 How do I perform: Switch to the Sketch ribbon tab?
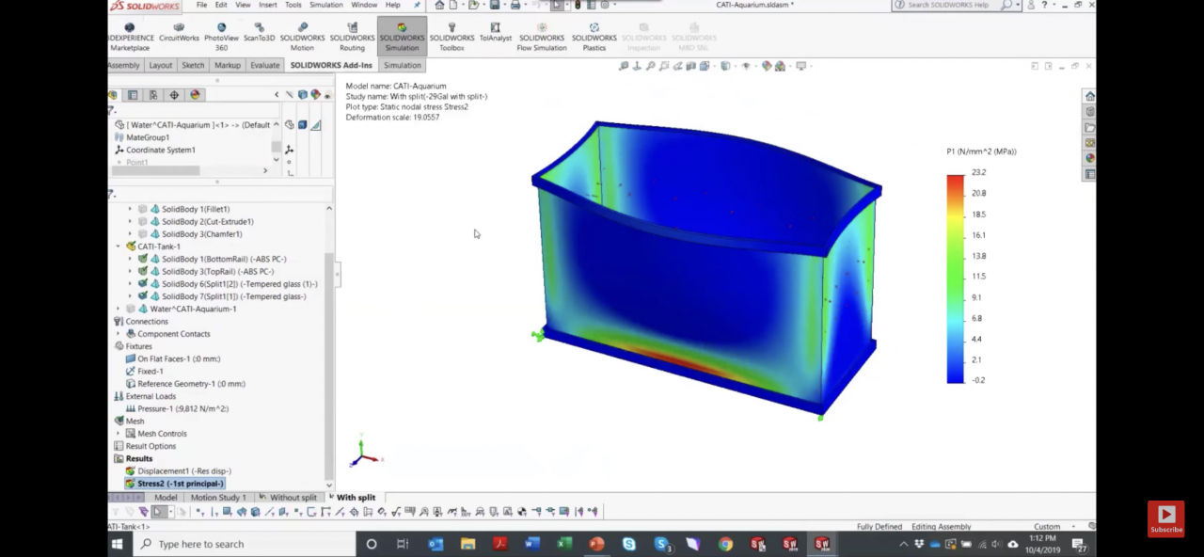pos(193,65)
